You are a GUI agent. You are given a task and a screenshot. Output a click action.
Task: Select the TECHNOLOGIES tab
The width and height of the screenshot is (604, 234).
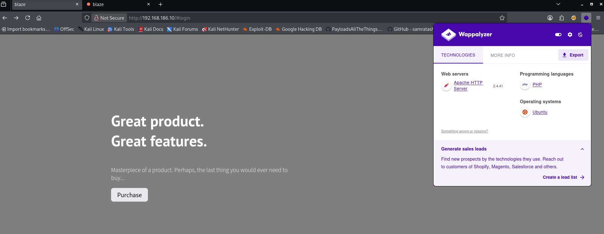[458, 55]
